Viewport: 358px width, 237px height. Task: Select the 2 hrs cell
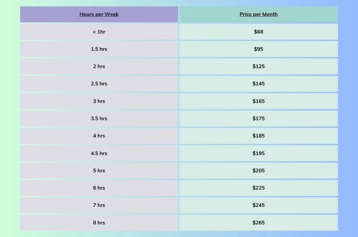(x=99, y=66)
